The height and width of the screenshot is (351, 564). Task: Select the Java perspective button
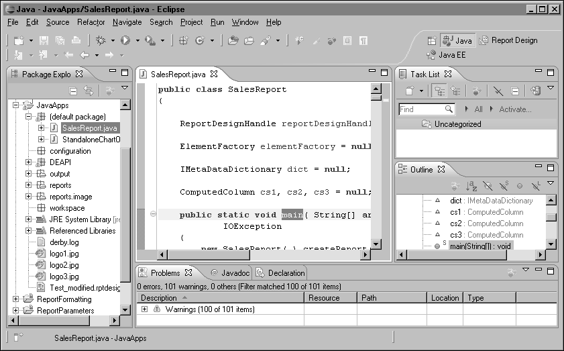point(457,40)
